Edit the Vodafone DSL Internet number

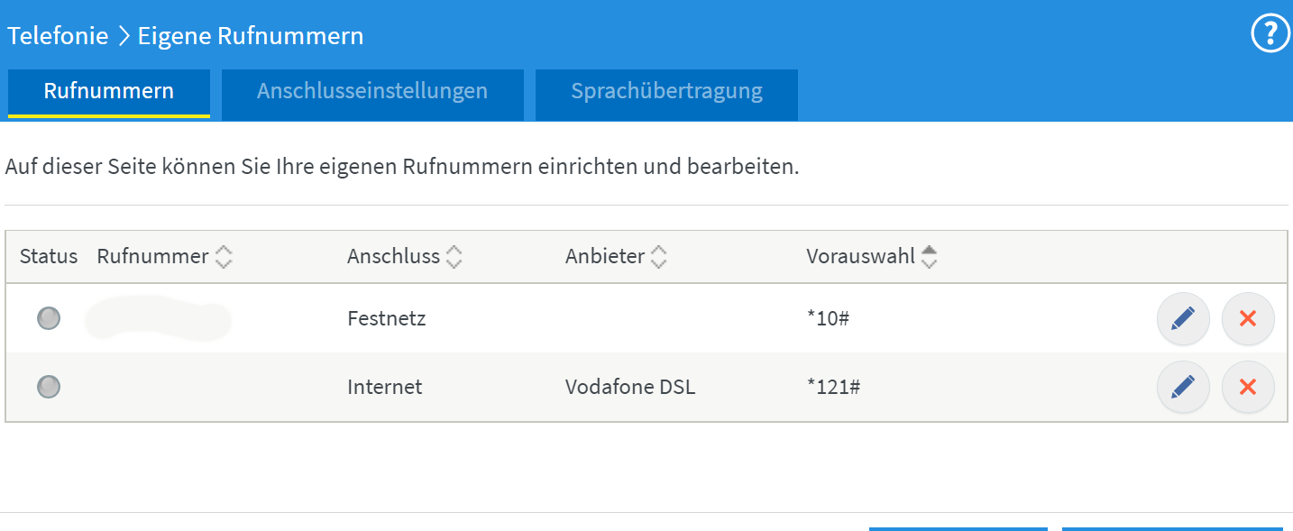tap(1182, 388)
